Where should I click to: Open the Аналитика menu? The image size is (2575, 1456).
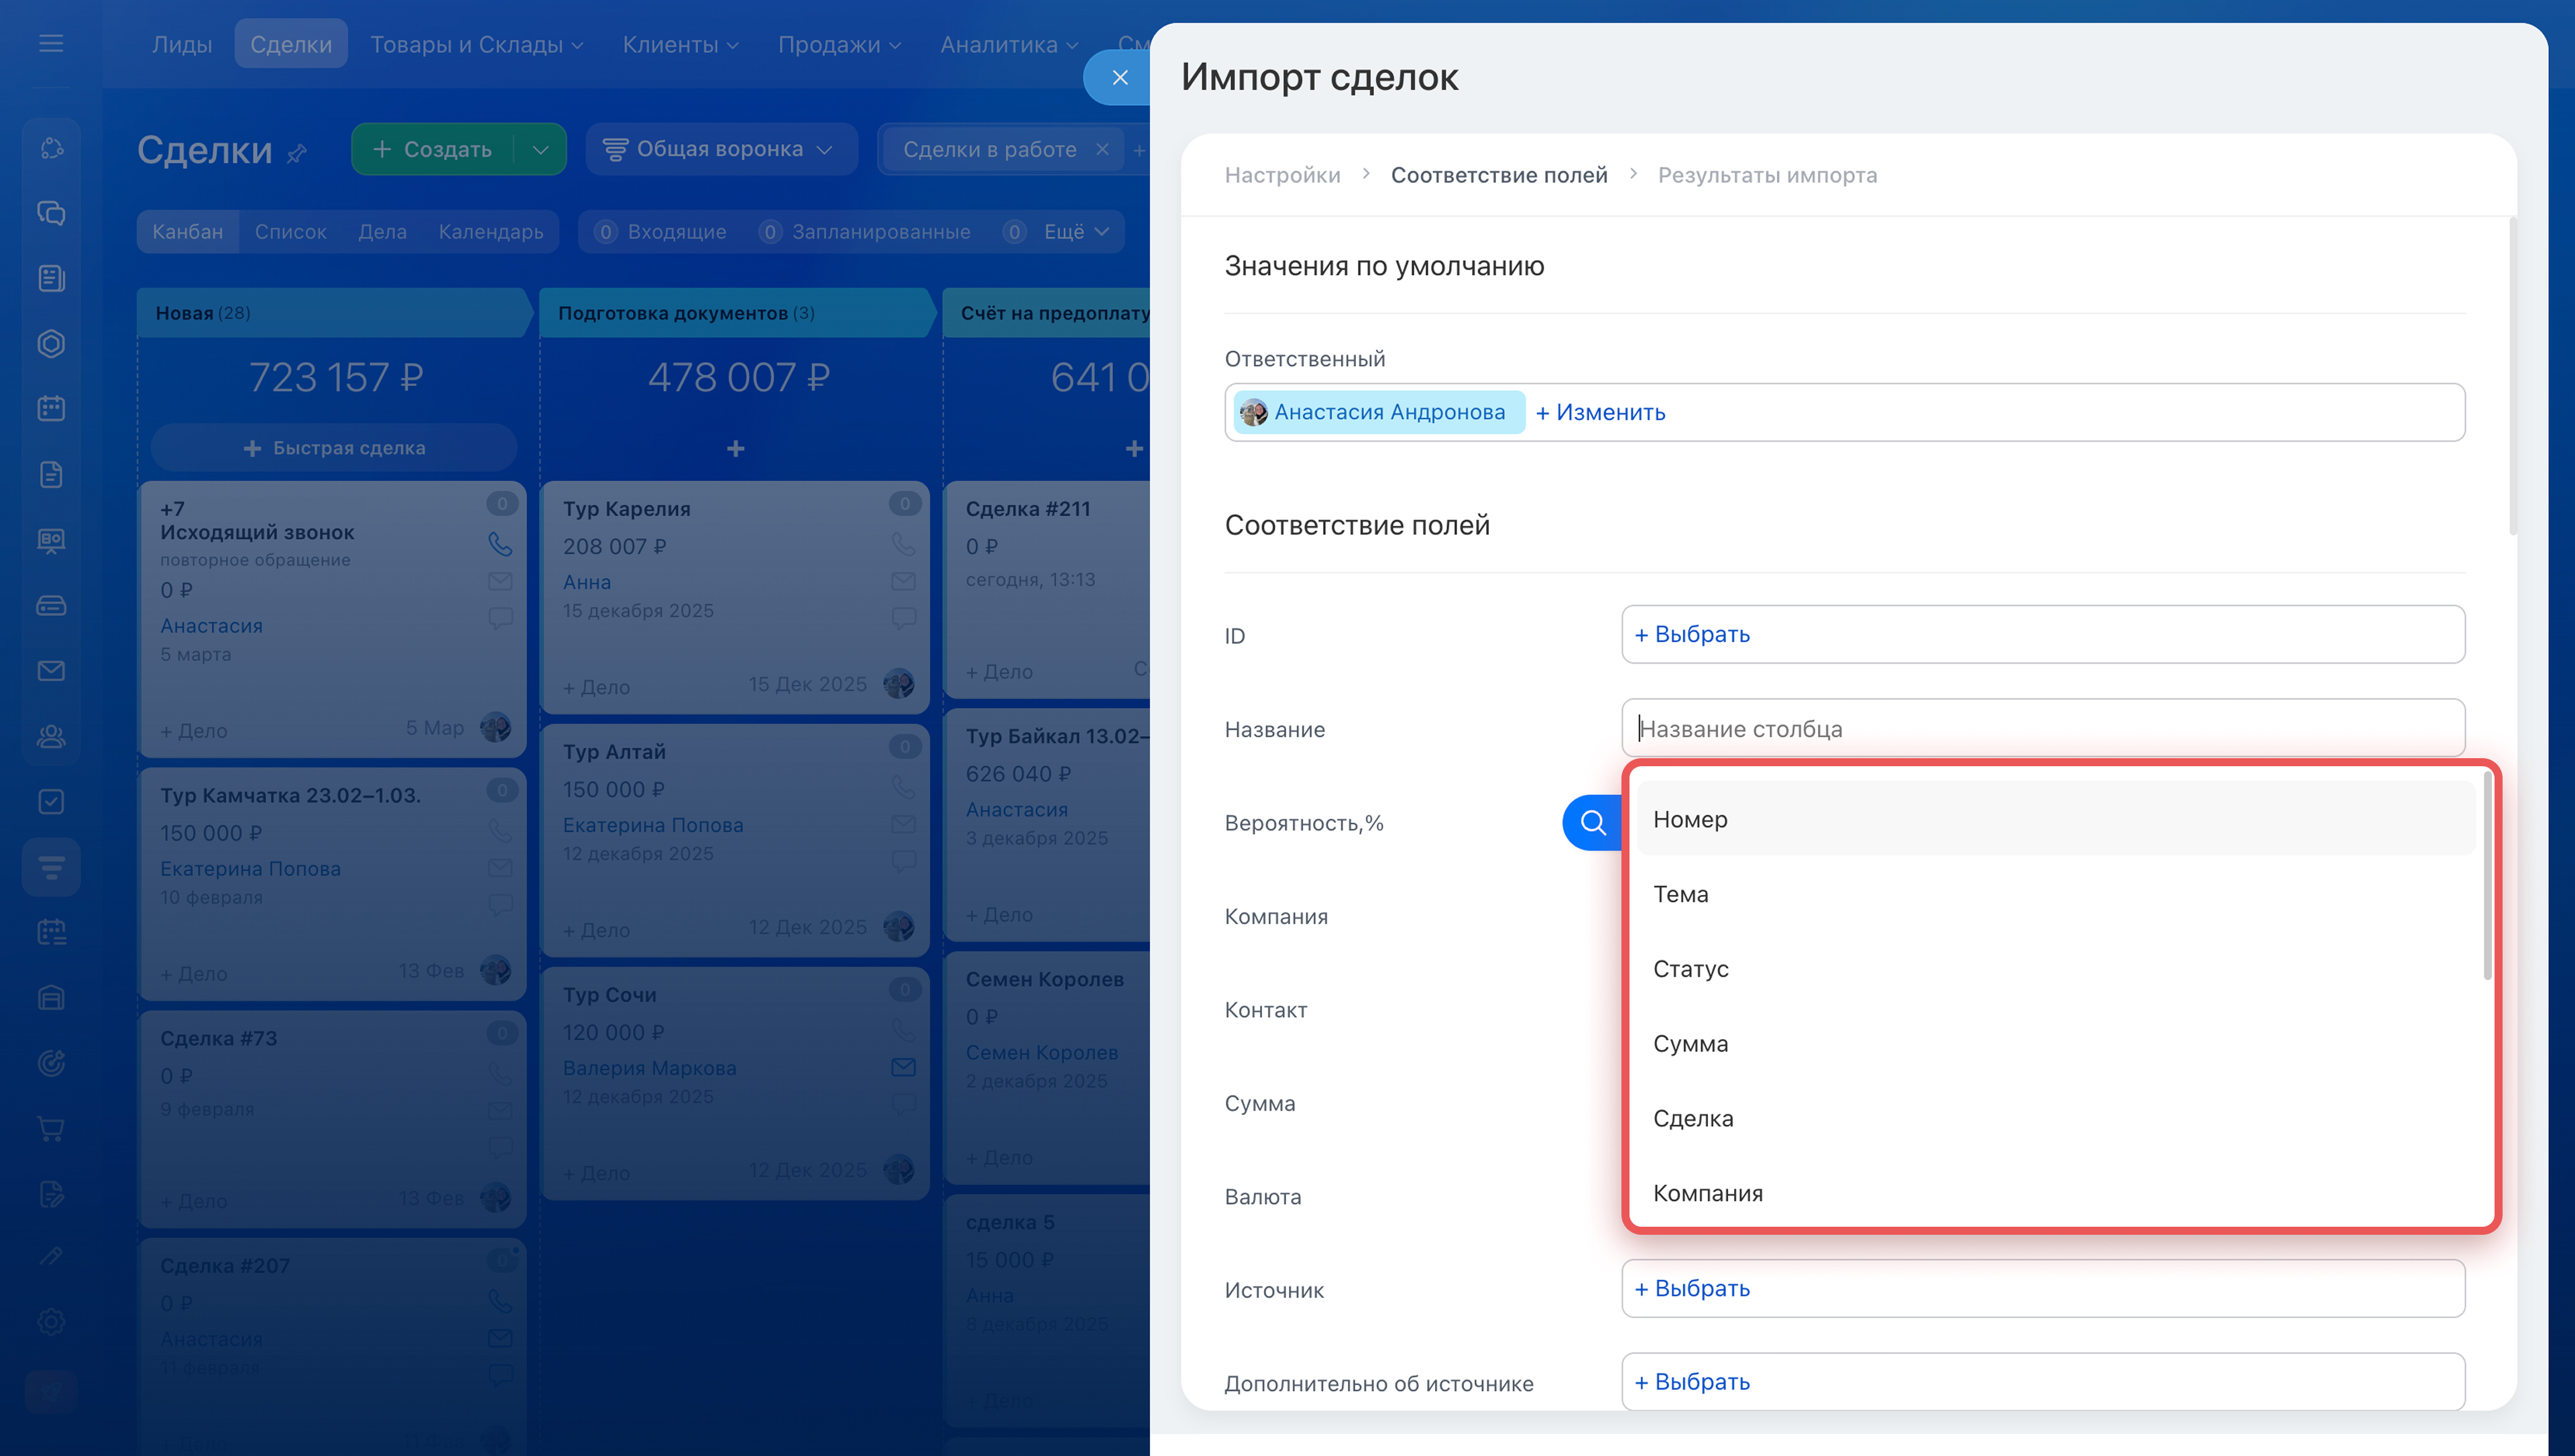[x=1008, y=44]
